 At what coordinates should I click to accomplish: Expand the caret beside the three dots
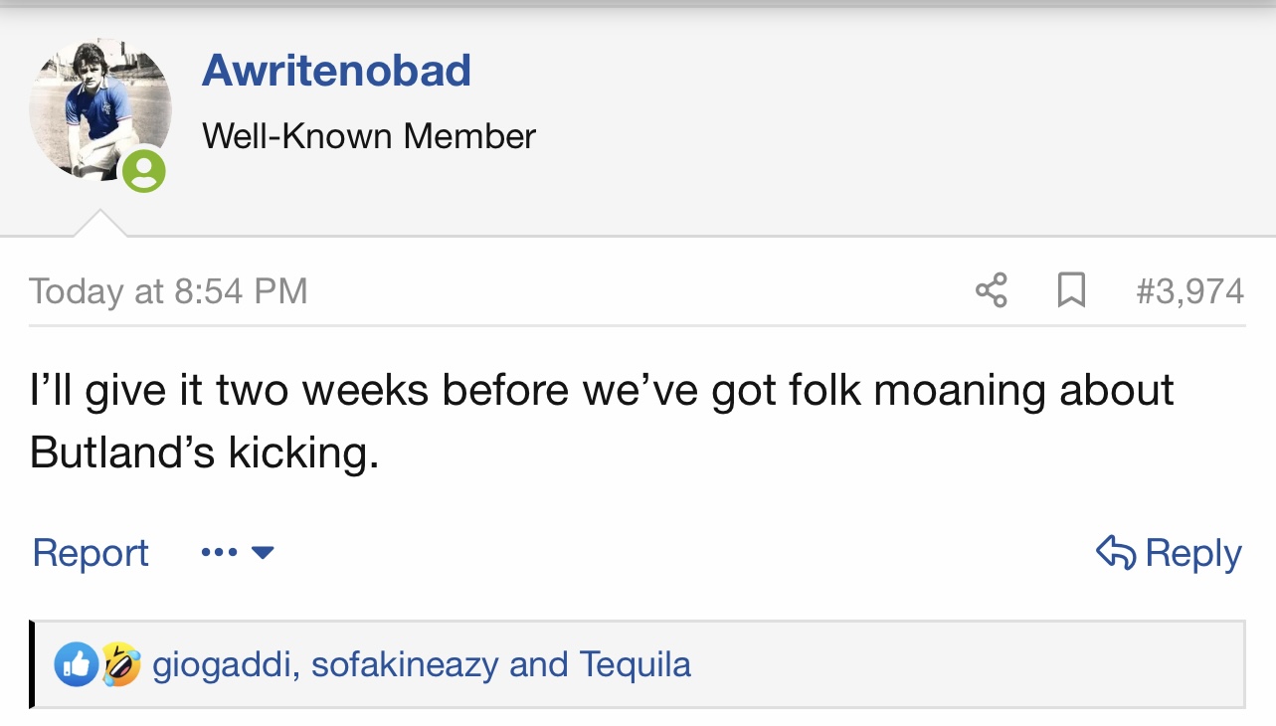pos(263,552)
